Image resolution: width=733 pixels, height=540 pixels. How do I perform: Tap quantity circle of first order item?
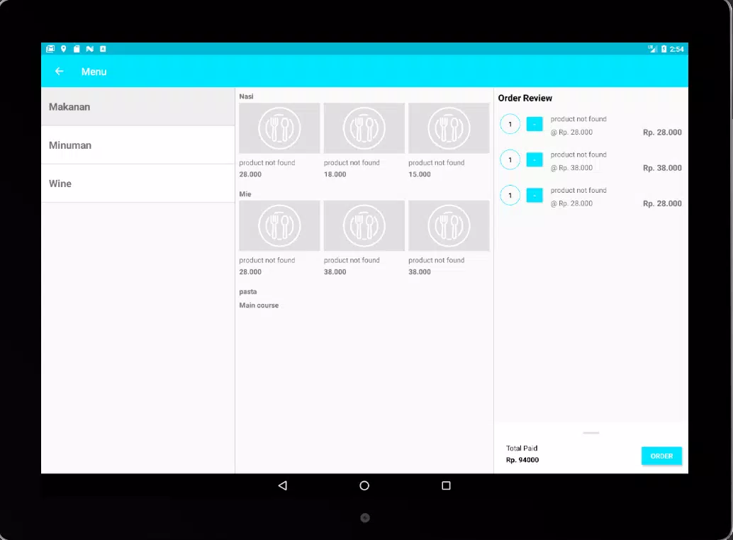(x=510, y=125)
